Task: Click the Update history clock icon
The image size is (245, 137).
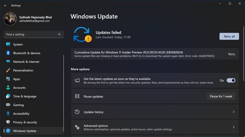Action: click(x=77, y=112)
